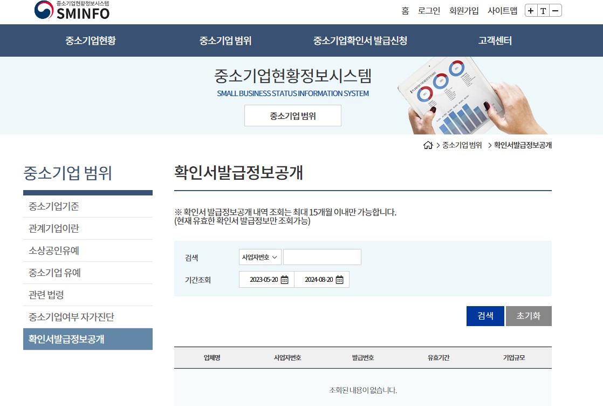Increase the font size with the + icon

click(532, 10)
